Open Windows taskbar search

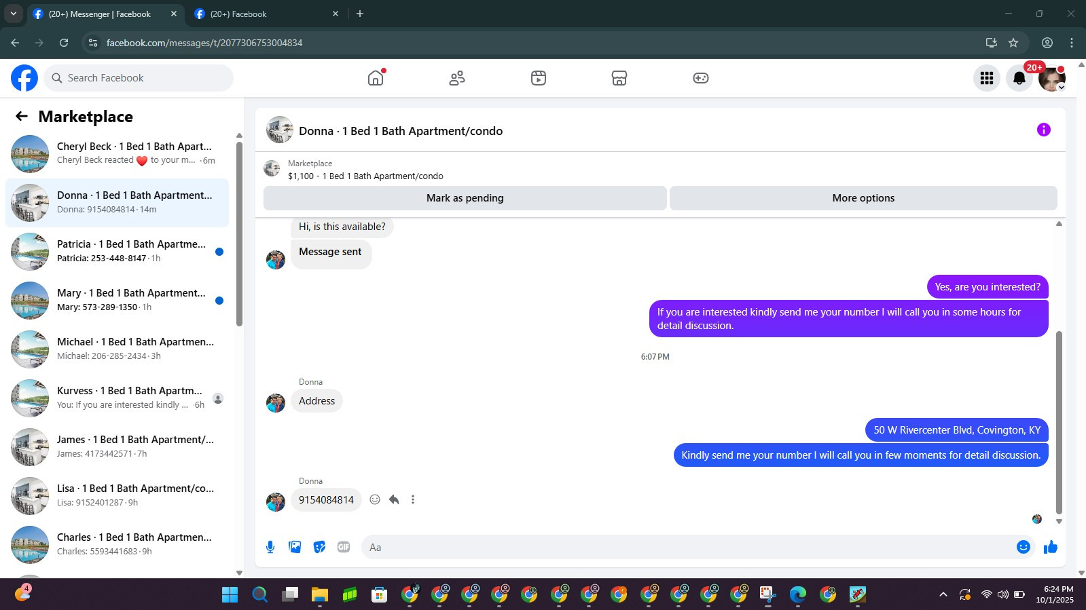pyautogui.click(x=260, y=594)
